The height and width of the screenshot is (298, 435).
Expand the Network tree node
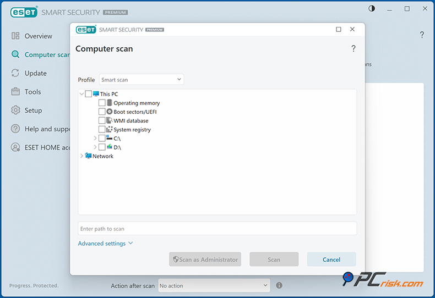click(x=81, y=156)
